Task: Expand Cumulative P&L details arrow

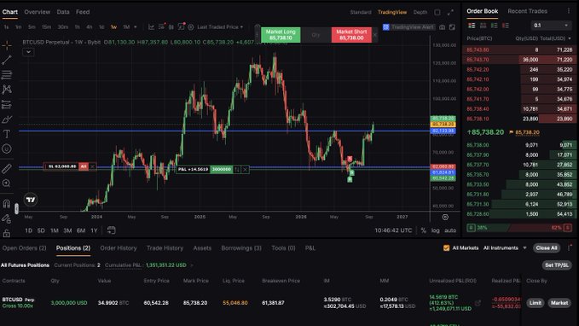Action: 192,265
